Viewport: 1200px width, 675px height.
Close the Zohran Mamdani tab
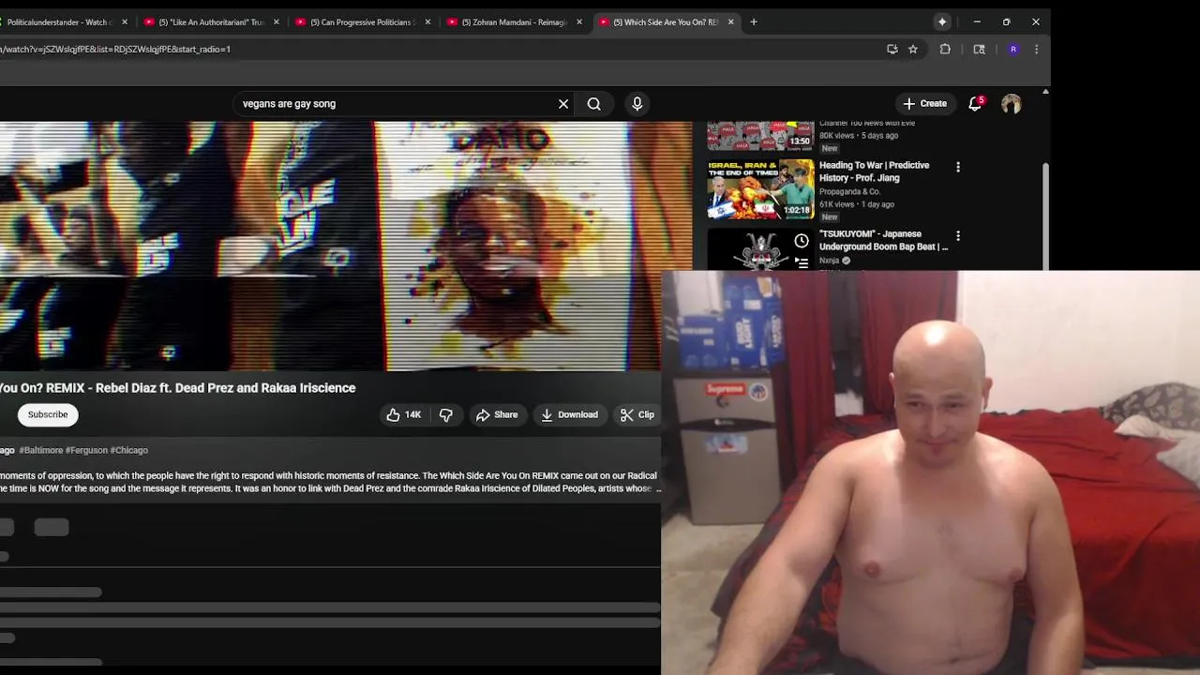[x=579, y=22]
